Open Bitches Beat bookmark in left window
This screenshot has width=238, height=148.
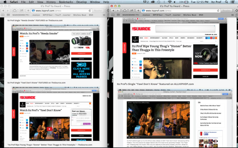(80, 15)
